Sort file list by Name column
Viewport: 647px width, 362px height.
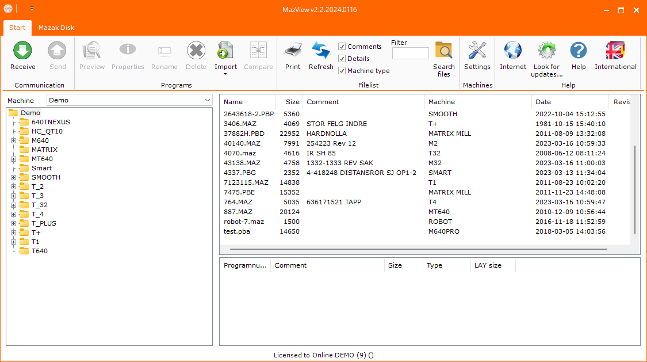(x=247, y=102)
